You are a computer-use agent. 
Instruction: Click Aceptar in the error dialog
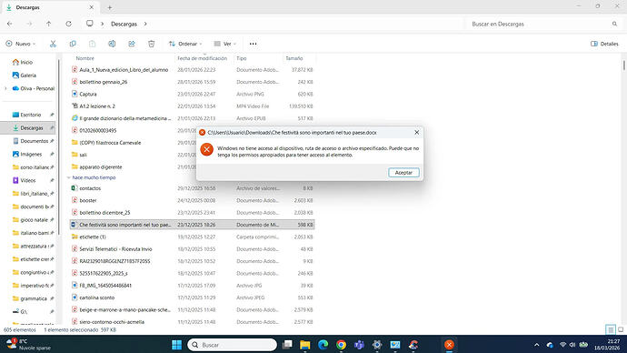[x=403, y=173]
